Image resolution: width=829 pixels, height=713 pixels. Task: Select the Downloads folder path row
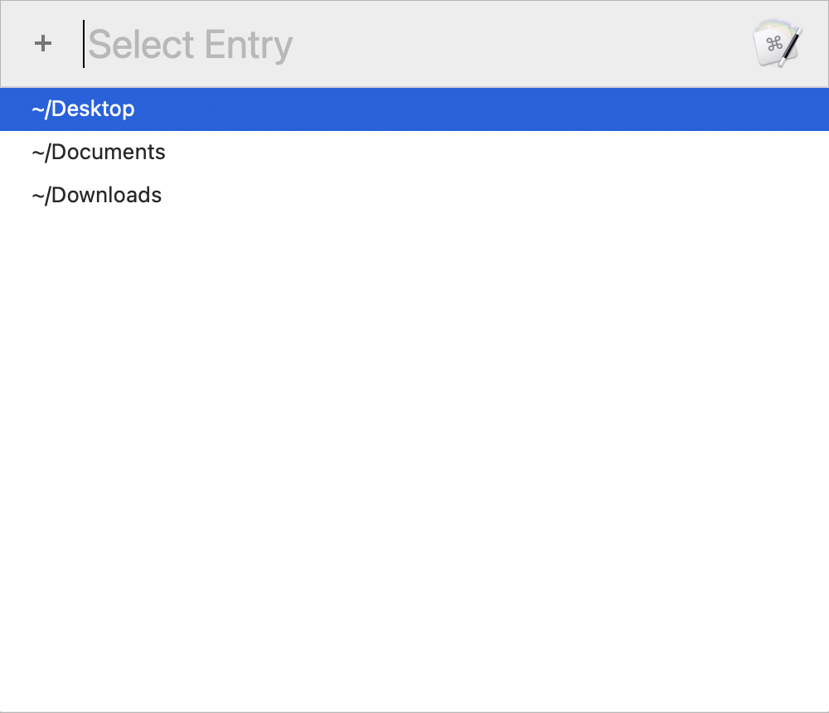pyautogui.click(x=414, y=195)
